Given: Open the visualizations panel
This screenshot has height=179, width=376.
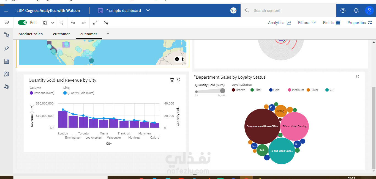Looking at the screenshot, I should pos(6,61).
